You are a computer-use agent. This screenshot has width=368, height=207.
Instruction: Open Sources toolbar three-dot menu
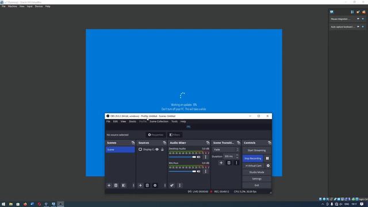coord(165,185)
